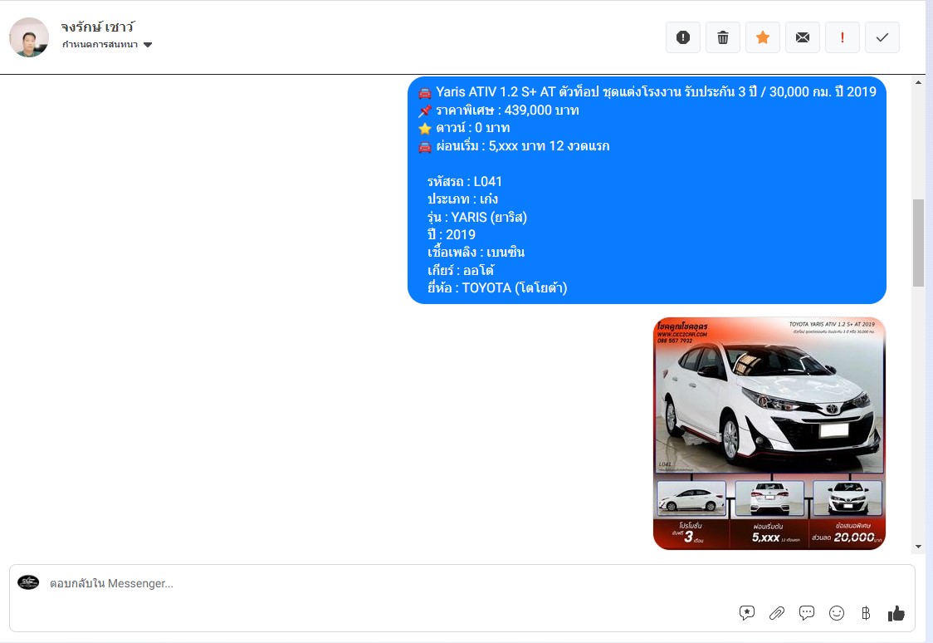Open the กำหนดการสนทนา dropdown
933x643 pixels.
(107, 45)
